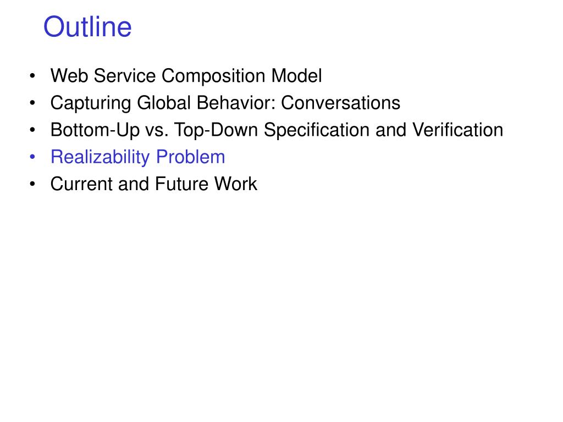
Task: Click the word Realizability
Action: pyautogui.click(x=100, y=157)
